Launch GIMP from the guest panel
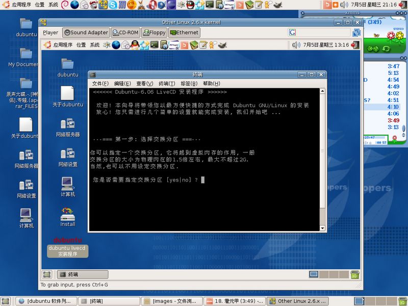This screenshot has width=408, height=306. coord(222,45)
